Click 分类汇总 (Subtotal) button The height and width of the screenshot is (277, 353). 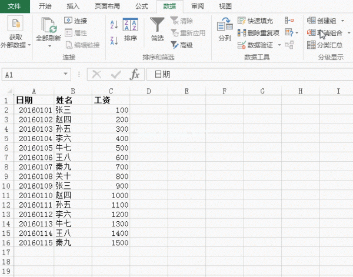point(325,45)
